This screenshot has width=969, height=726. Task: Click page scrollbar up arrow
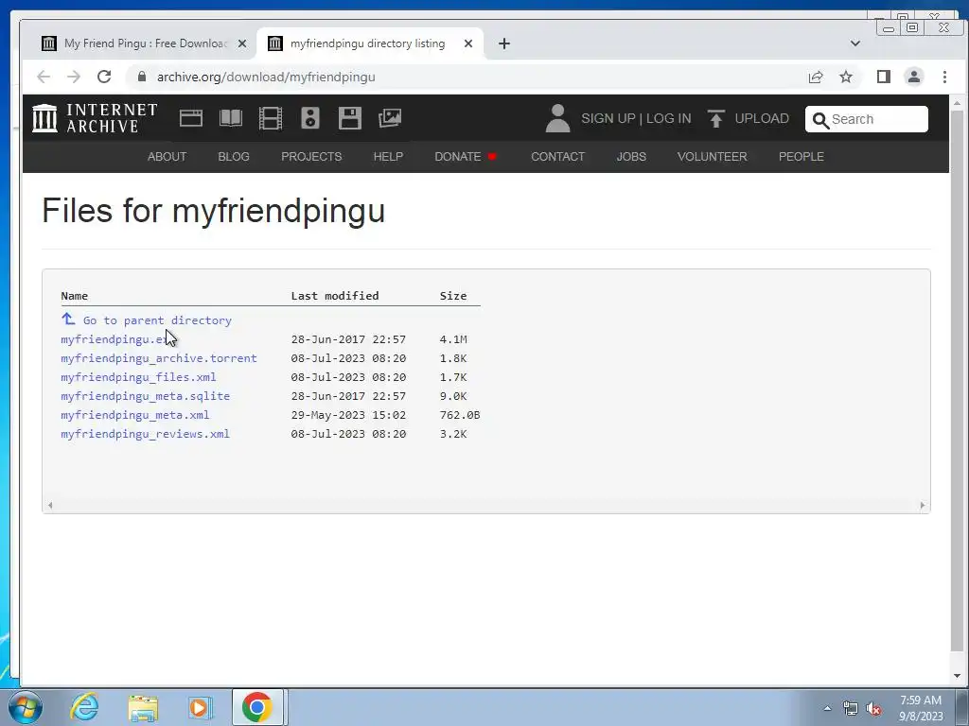[958, 103]
